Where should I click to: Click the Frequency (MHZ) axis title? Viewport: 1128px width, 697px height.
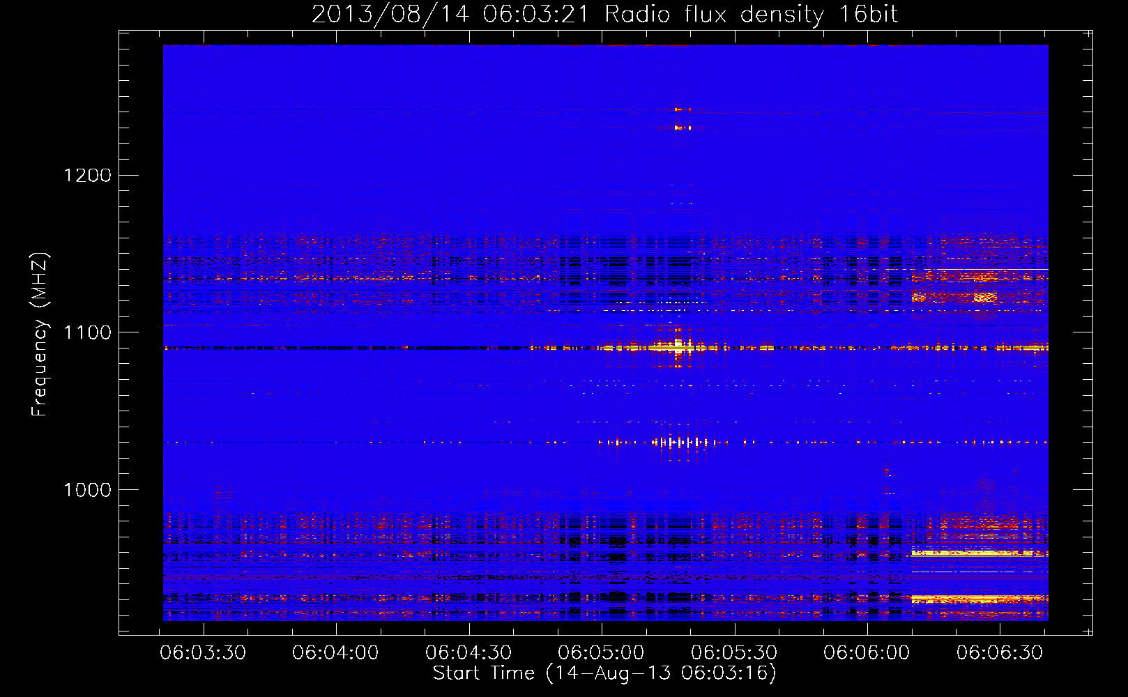[x=40, y=335]
